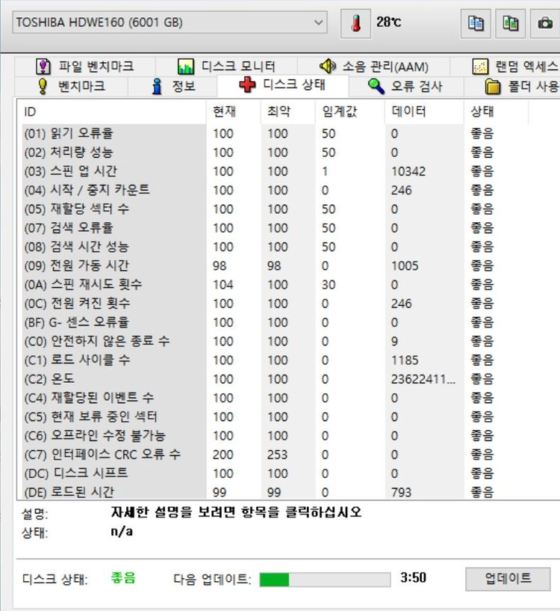560x611 pixels.
Task: Click the 다음 업데이트 progress bar
Action: click(325, 580)
